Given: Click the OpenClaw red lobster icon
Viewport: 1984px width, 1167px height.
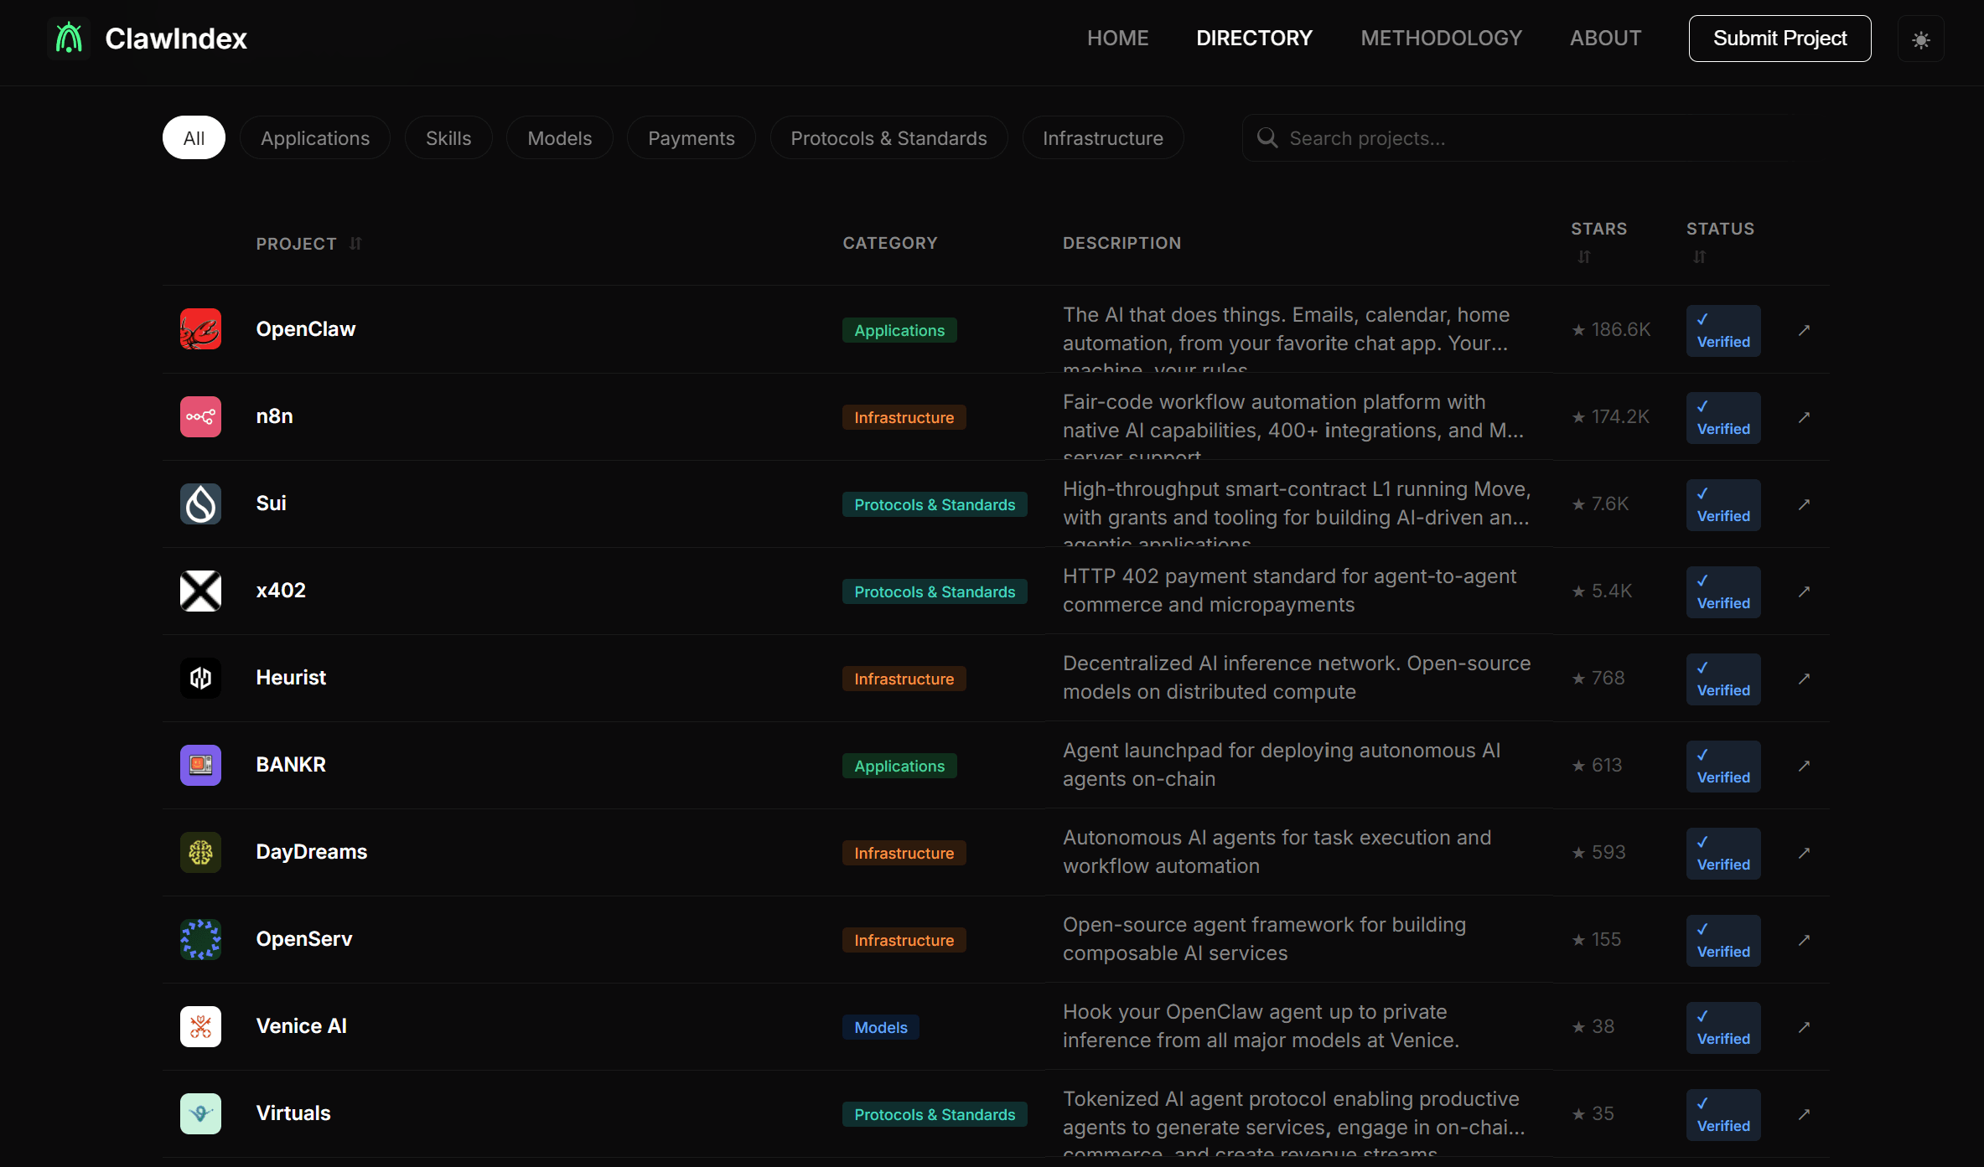Looking at the screenshot, I should point(200,329).
